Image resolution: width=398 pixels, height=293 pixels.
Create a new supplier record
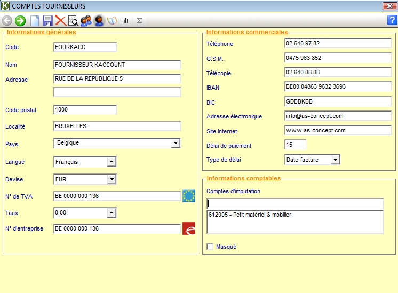(x=35, y=21)
